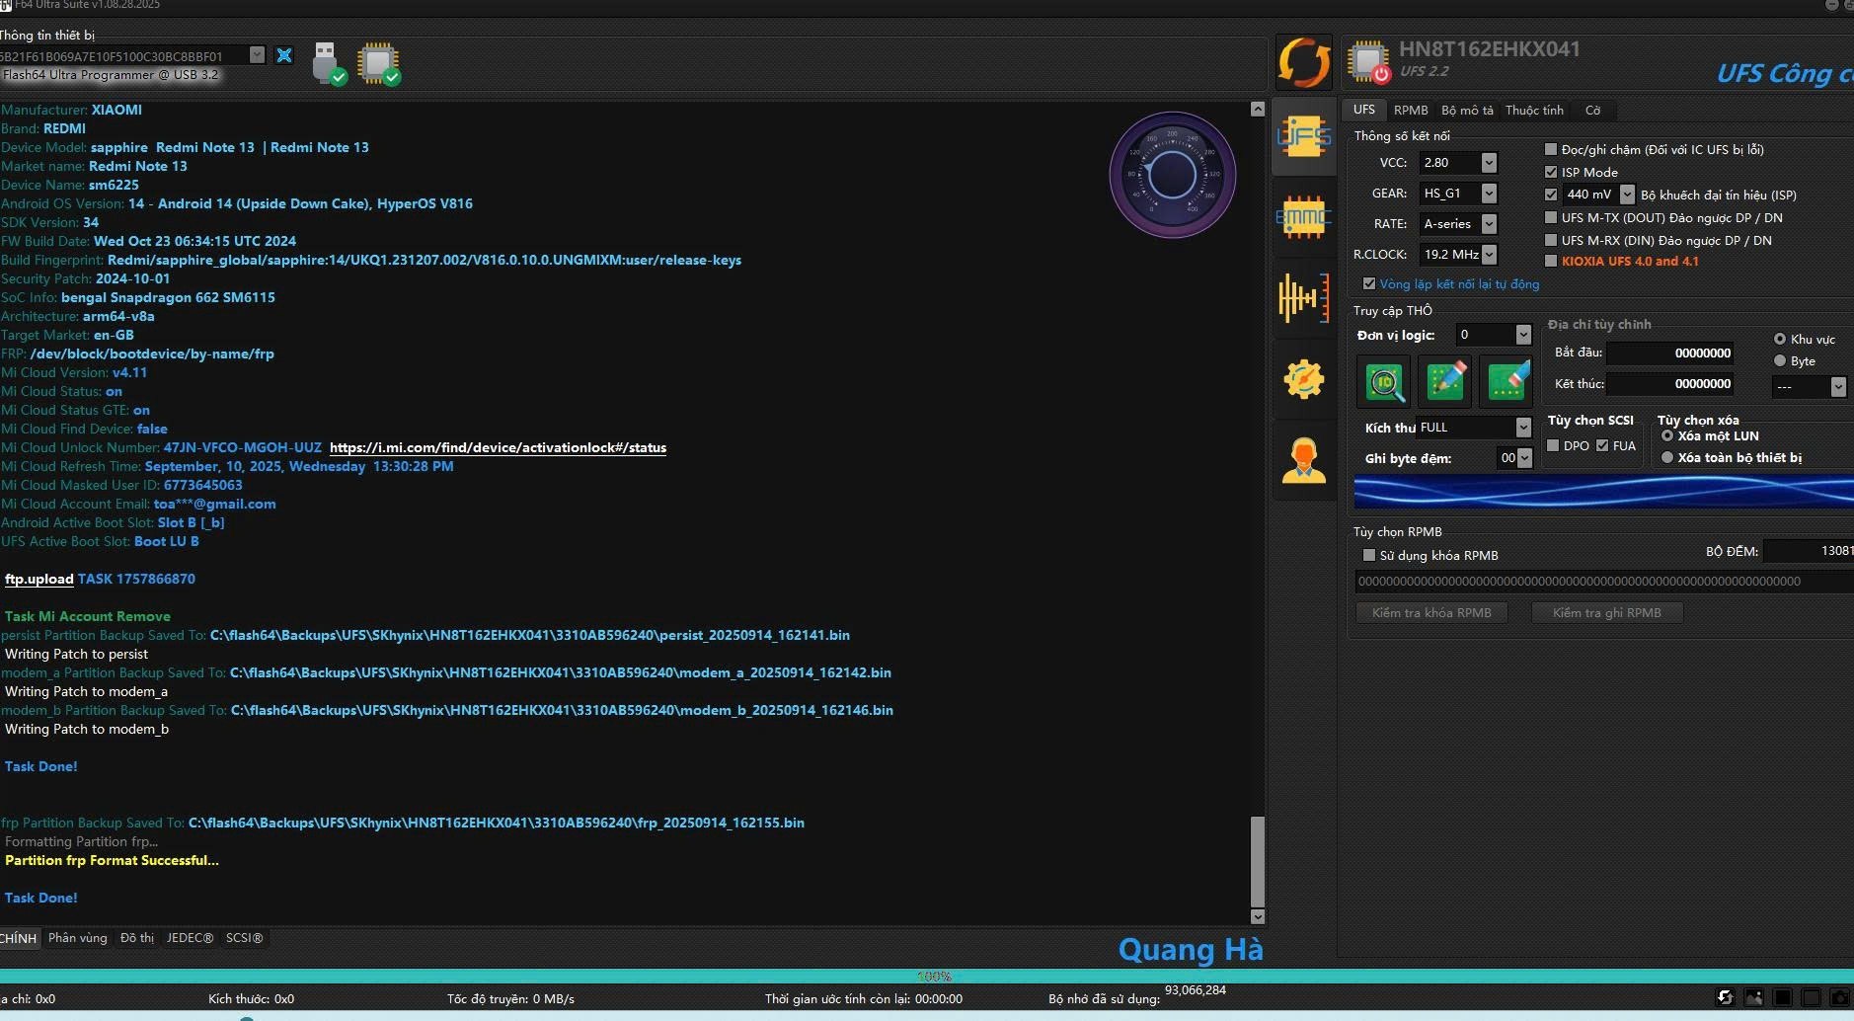Click the chip power icon beside HN8T162EHKX041
Screen dimensions: 1854x1021
point(1369,61)
